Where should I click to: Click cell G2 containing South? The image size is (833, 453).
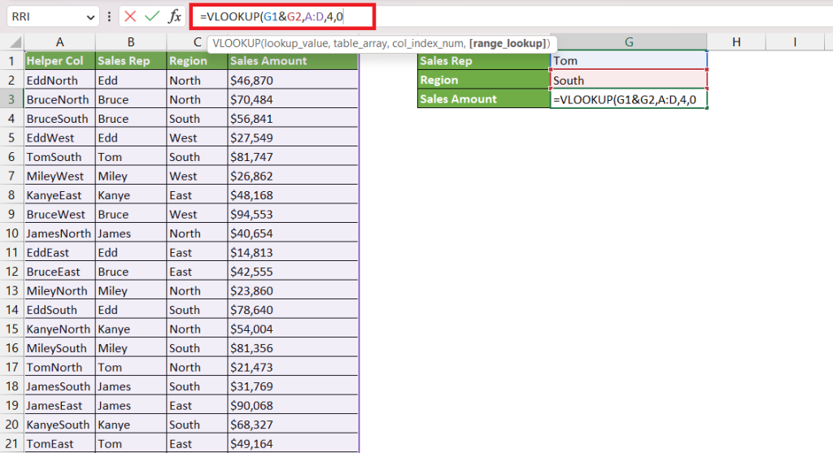(629, 80)
